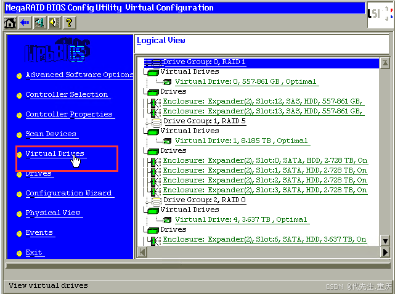
Task: Click the tree scroll up arrow
Action: (385, 63)
